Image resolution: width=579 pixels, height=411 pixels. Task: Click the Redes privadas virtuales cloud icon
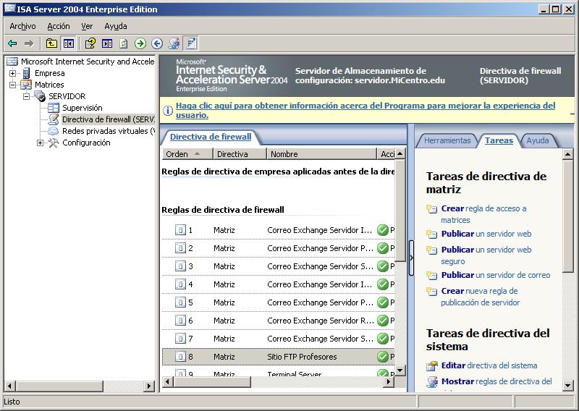coord(54,131)
